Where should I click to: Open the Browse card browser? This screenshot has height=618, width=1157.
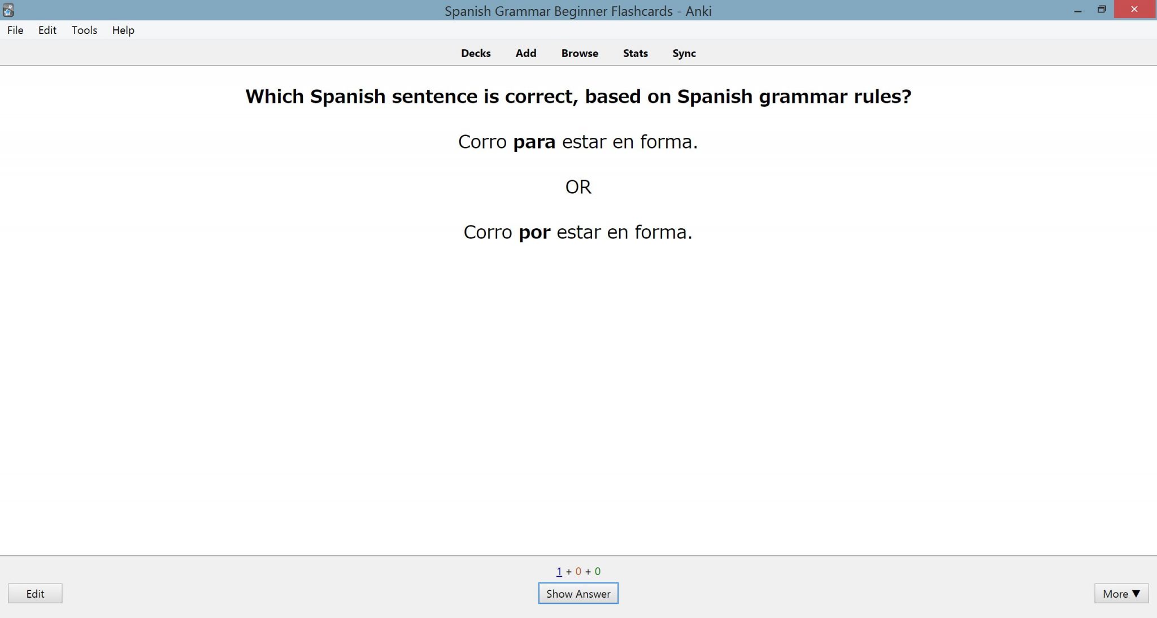click(579, 53)
